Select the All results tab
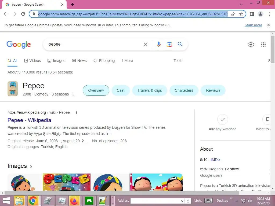This screenshot has width=275, height=206. [12, 61]
